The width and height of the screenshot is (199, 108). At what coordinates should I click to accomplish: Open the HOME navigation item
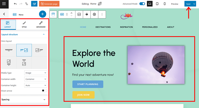[83, 27]
